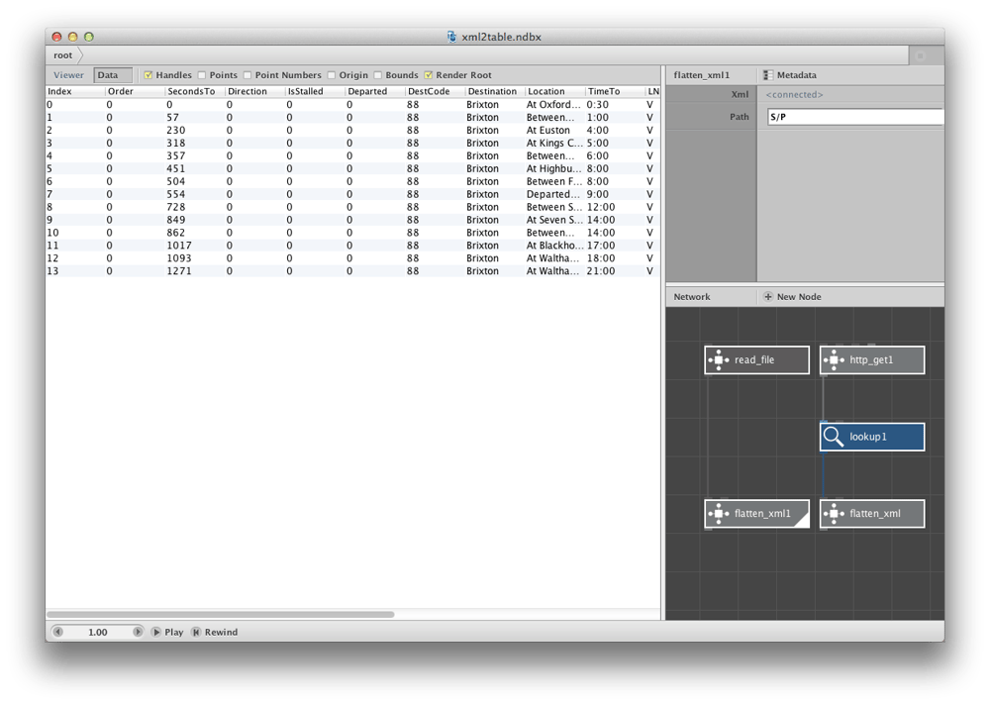Screen dimensions: 990x705
Task: Switch to the Data tab
Action: point(113,75)
